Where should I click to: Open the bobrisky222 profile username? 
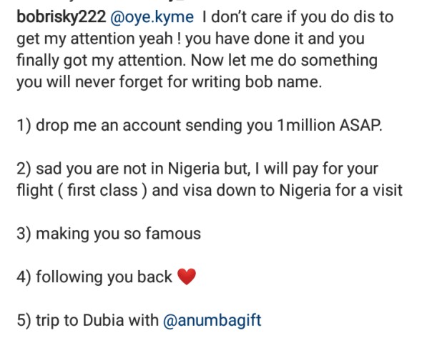(62, 17)
